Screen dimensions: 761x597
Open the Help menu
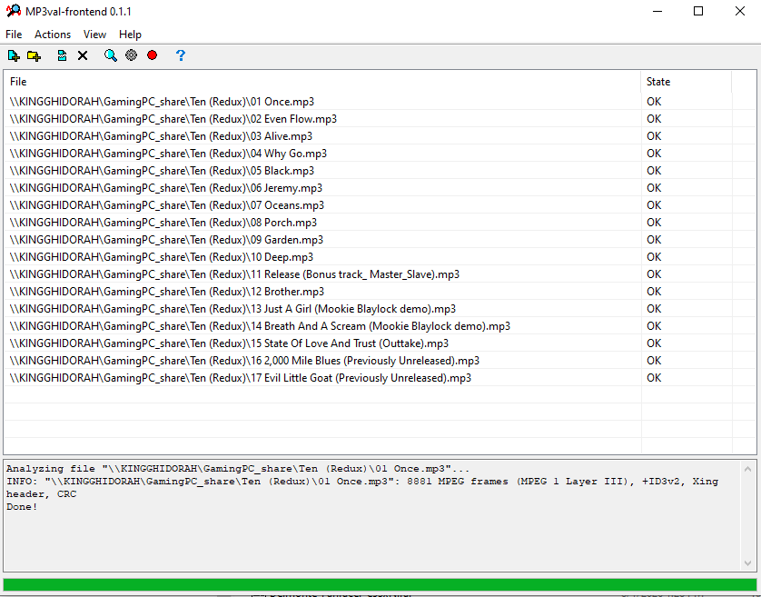[130, 35]
